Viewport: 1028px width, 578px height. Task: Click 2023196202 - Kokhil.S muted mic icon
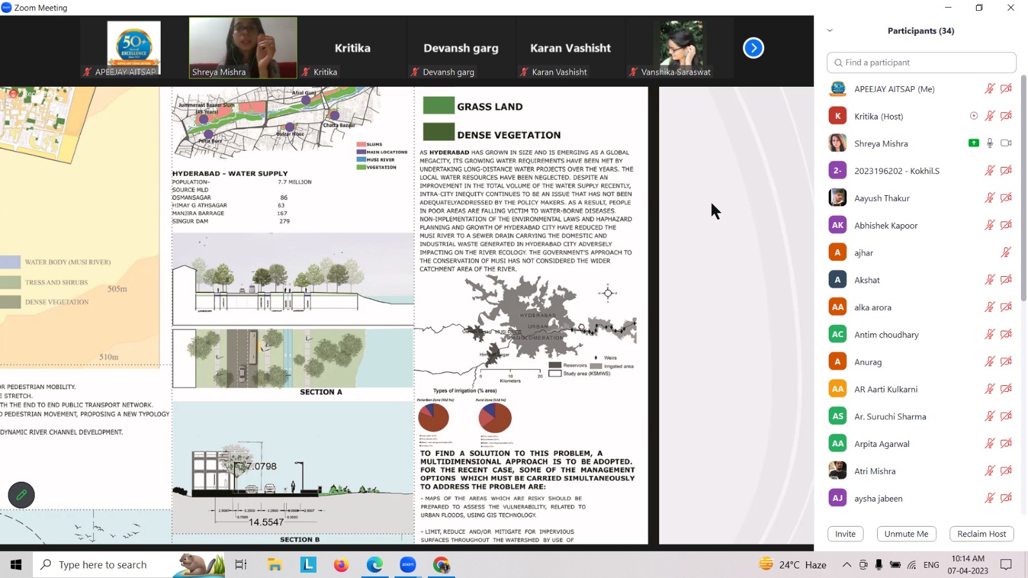pyautogui.click(x=989, y=171)
